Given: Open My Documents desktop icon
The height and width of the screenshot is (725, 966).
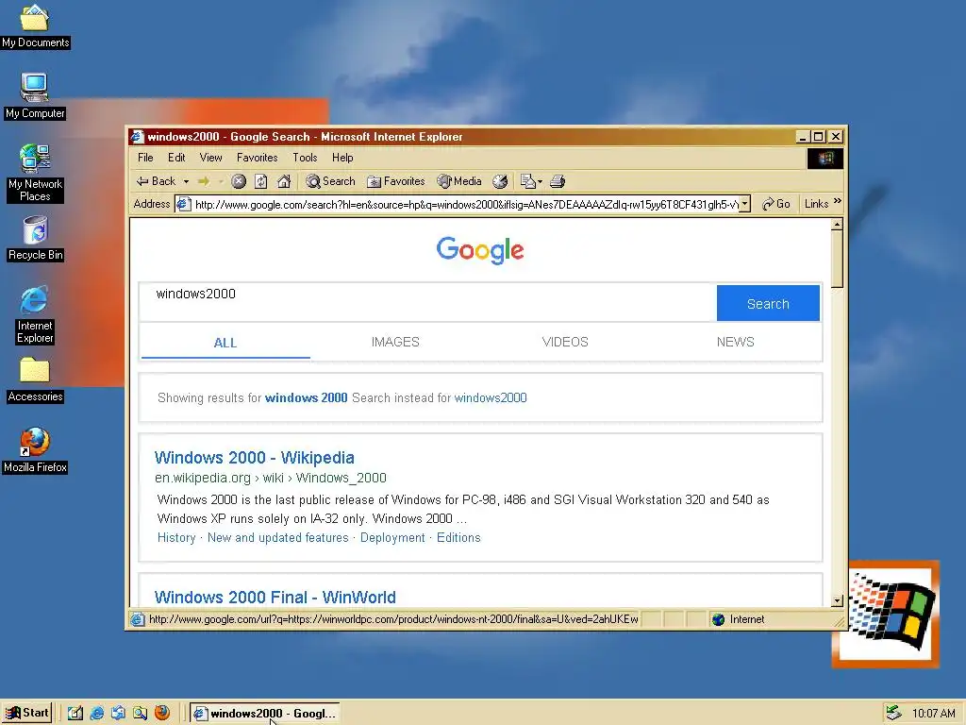Looking at the screenshot, I should pos(35,25).
